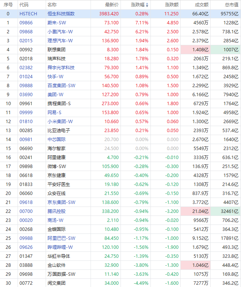The height and width of the screenshot is (287, 241).
Task: Select 瑞声科技 row name
Action: point(57,59)
